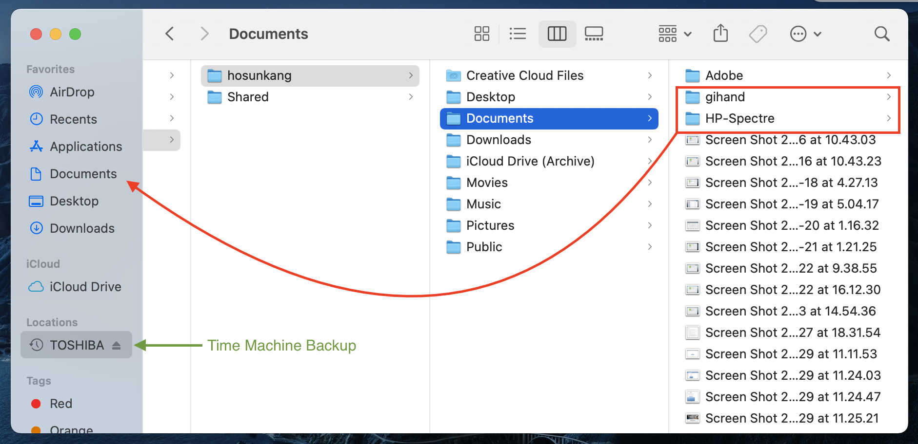Switch to icon view in toolbar
Image resolution: width=918 pixels, height=444 pixels.
[481, 34]
